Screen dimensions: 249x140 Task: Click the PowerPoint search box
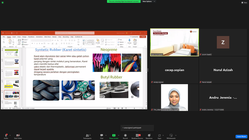(75, 33)
